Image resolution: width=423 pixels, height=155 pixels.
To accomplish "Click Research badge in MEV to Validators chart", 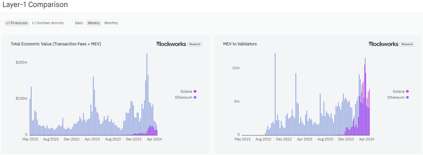I will [x=407, y=44].
